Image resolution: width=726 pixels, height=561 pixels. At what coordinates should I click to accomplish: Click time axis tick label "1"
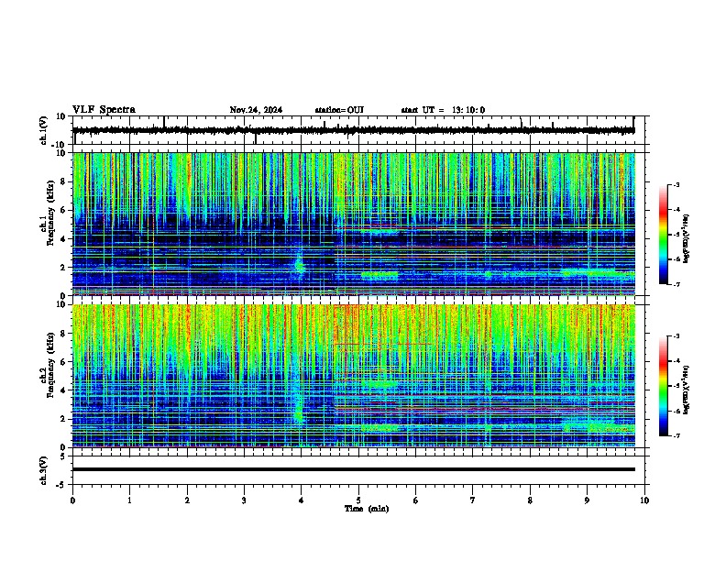click(129, 500)
